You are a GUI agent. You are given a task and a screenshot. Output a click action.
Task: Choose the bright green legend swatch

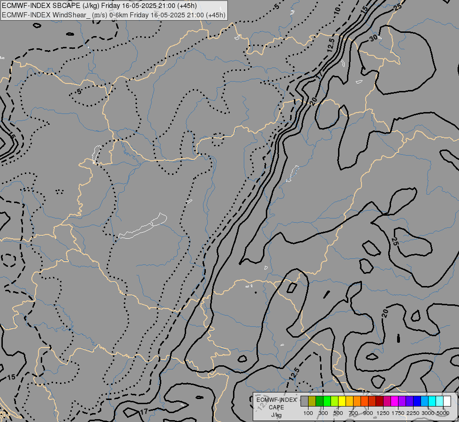coord(327,401)
